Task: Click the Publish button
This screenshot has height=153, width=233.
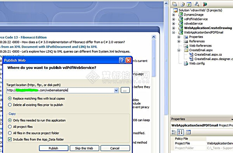Action: click(x=54, y=148)
